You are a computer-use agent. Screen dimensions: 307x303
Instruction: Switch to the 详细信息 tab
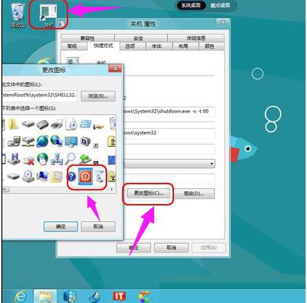point(196,38)
